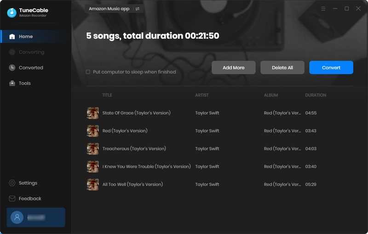This screenshot has width=368, height=234.
Task: Select I Knew You Were Trouble title
Action: click(146, 167)
